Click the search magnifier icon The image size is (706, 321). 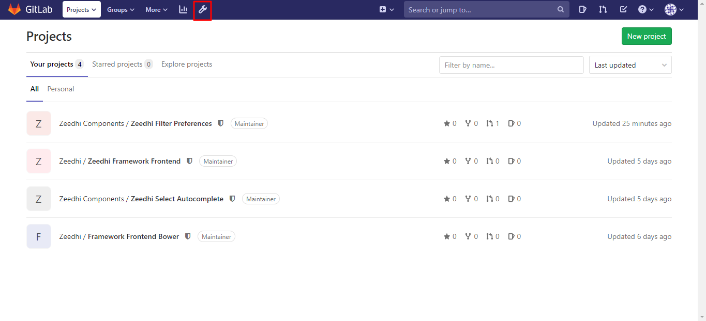click(561, 9)
